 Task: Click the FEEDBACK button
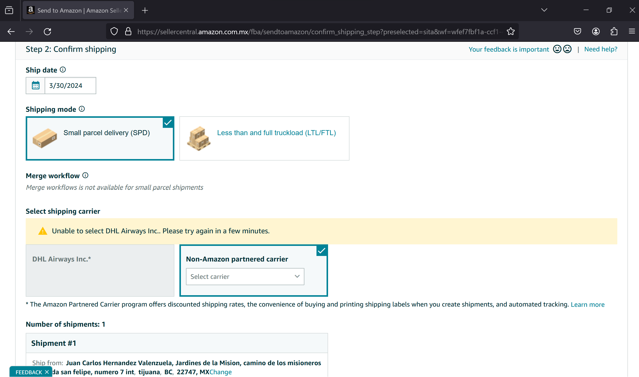[x=29, y=372]
